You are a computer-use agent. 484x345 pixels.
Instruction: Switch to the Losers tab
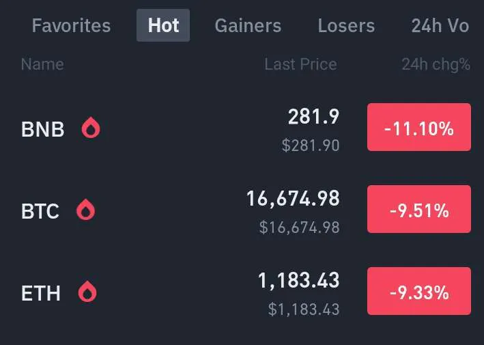click(346, 25)
